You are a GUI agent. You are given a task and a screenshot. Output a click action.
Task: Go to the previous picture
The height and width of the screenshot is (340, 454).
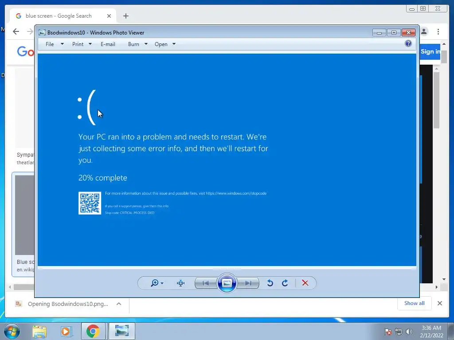coord(206,283)
